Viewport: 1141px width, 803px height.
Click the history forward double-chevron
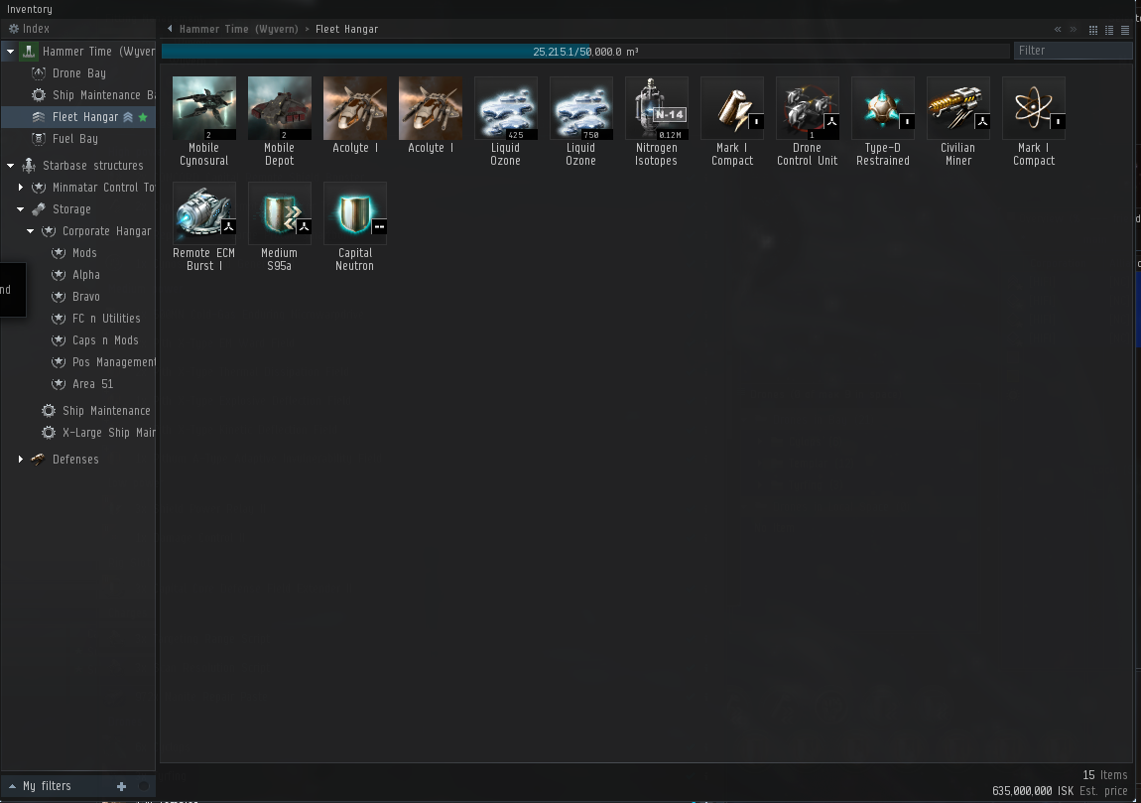1074,29
